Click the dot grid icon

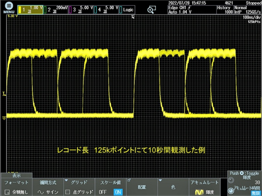(68, 192)
